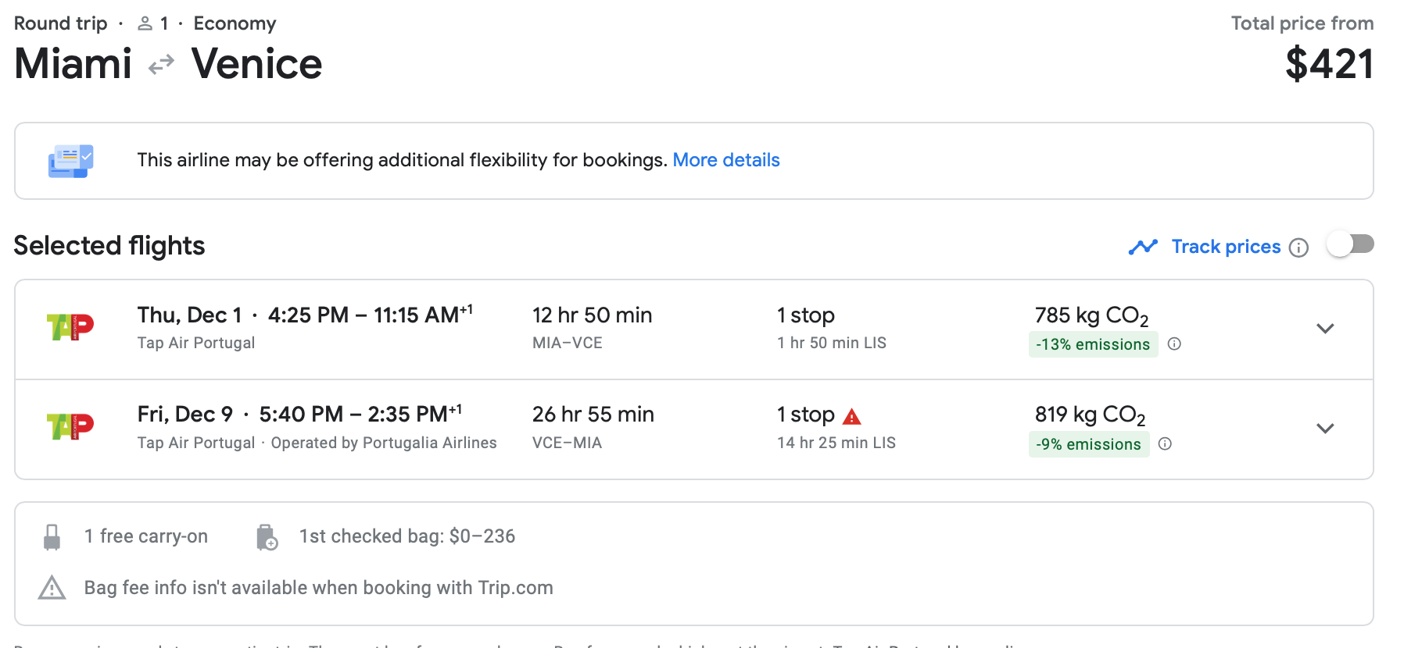Click the passenger count number 1
The width and height of the screenshot is (1404, 648).
[164, 23]
